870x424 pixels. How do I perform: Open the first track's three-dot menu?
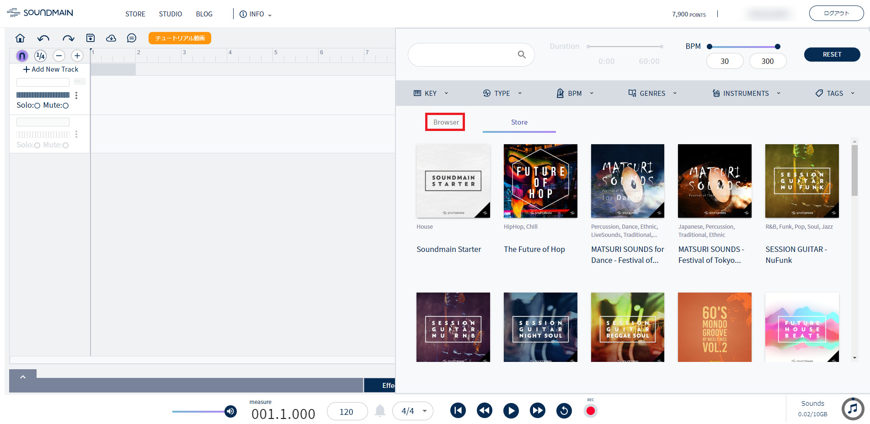76,95
